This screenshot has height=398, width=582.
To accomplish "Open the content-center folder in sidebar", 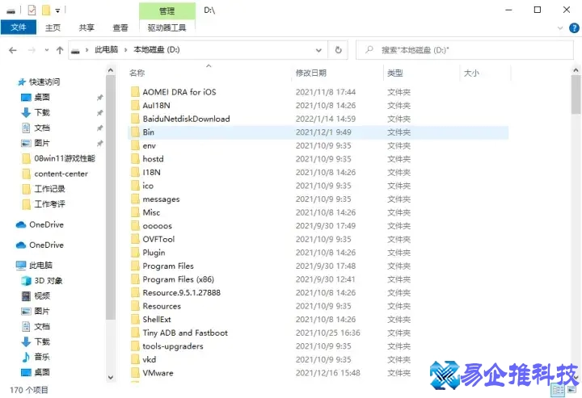I will coord(61,174).
